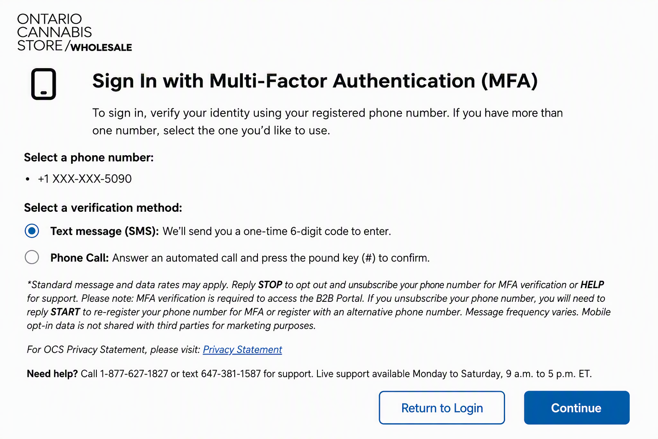Click the 'Select a phone number' label
This screenshot has width=658, height=439.
pos(89,158)
